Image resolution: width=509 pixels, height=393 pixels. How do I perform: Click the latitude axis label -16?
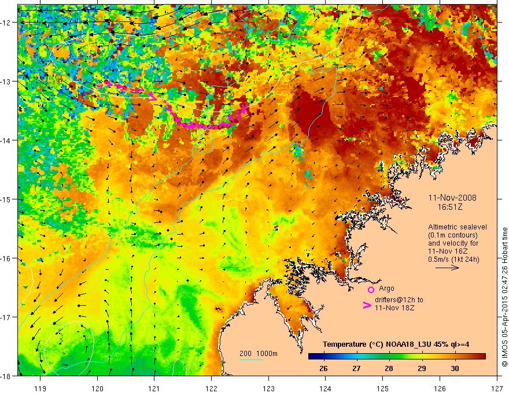pyautogui.click(x=6, y=258)
